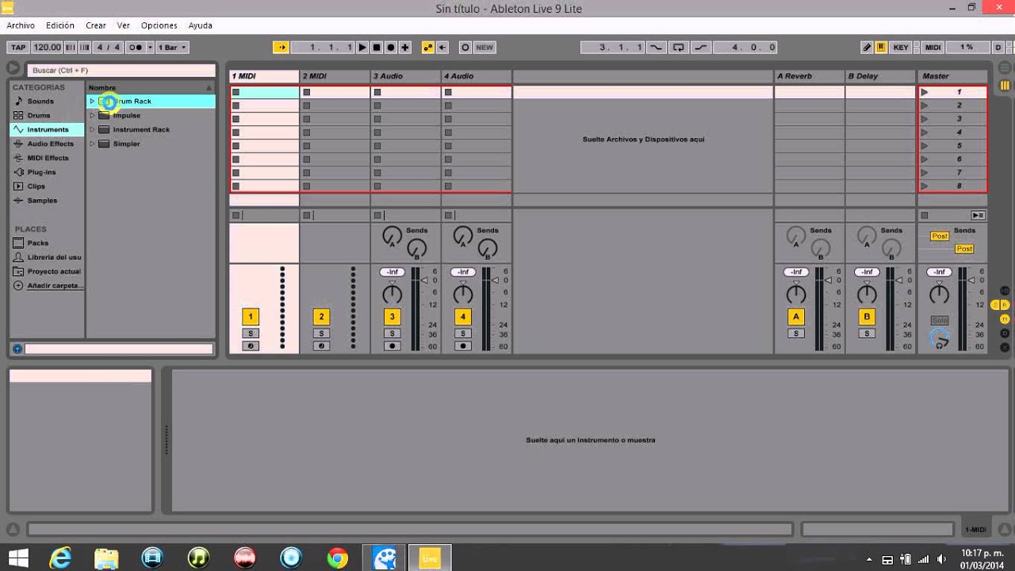The width and height of the screenshot is (1015, 571).
Task: Toggle track 3 activator button
Action: coord(392,316)
